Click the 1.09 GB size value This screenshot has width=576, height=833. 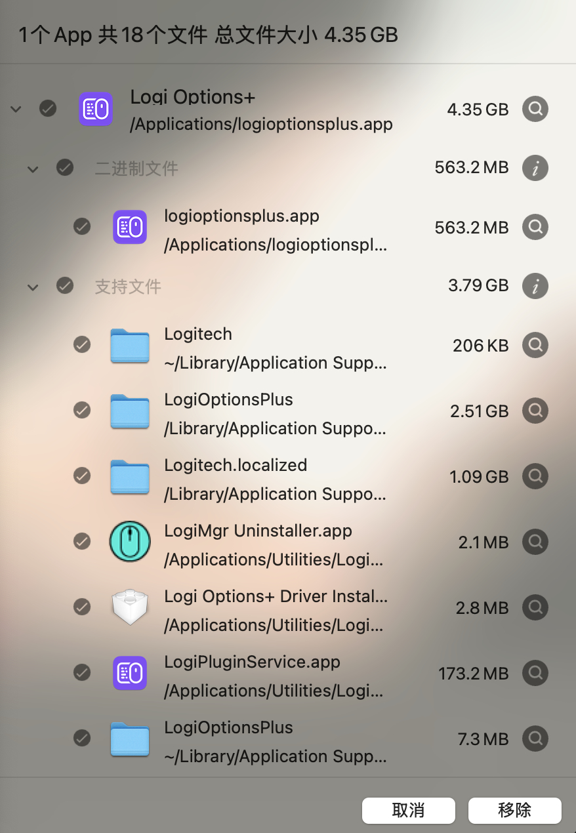(x=479, y=477)
